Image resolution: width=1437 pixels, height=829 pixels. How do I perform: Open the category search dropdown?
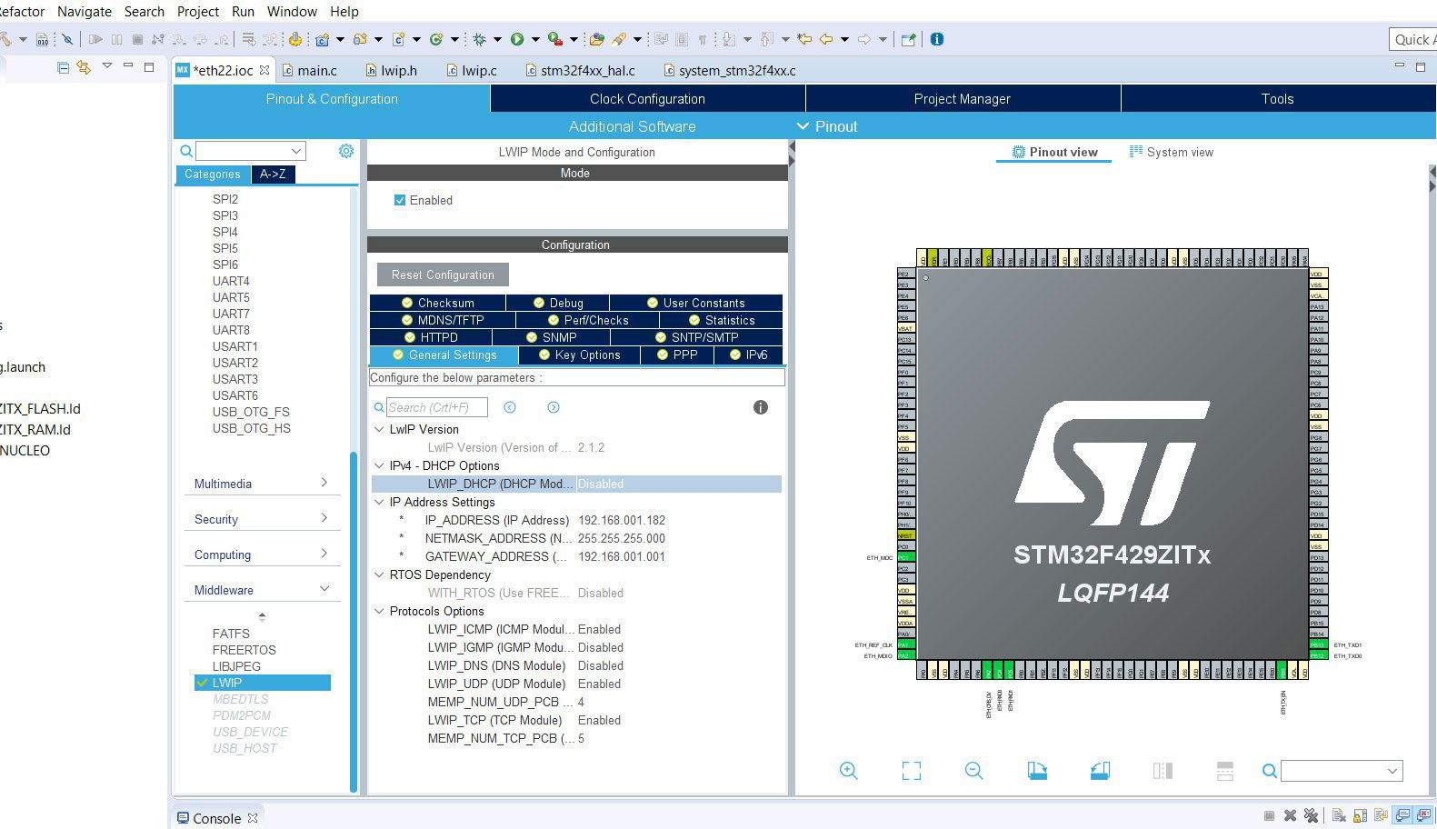point(295,151)
